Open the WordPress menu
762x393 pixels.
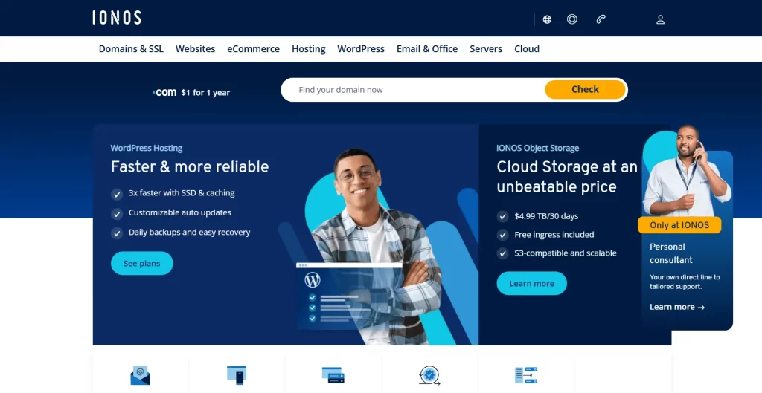(x=361, y=48)
